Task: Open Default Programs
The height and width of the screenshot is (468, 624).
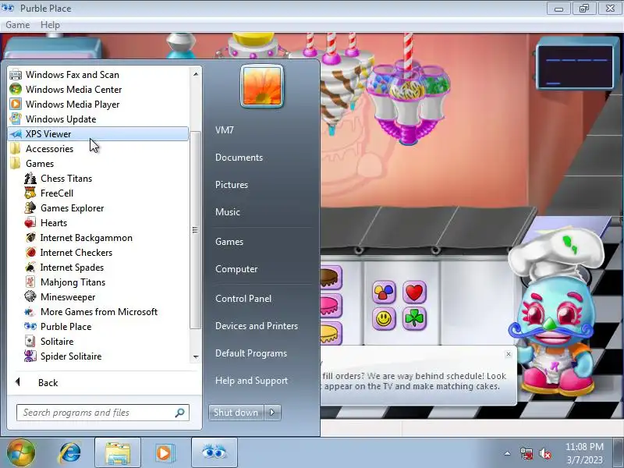Action: point(251,353)
